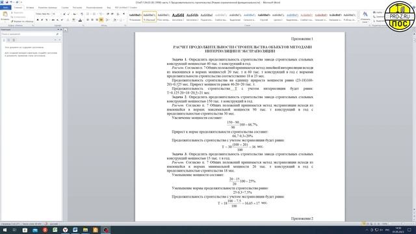Click the Format Painter brush icon
The width and height of the screenshot is (416, 234).
[12, 21]
